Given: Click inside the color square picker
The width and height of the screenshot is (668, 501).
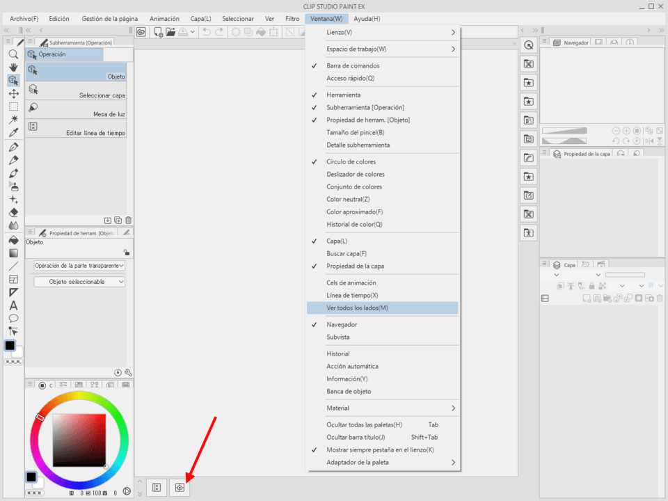Looking at the screenshot, I should 79,440.
